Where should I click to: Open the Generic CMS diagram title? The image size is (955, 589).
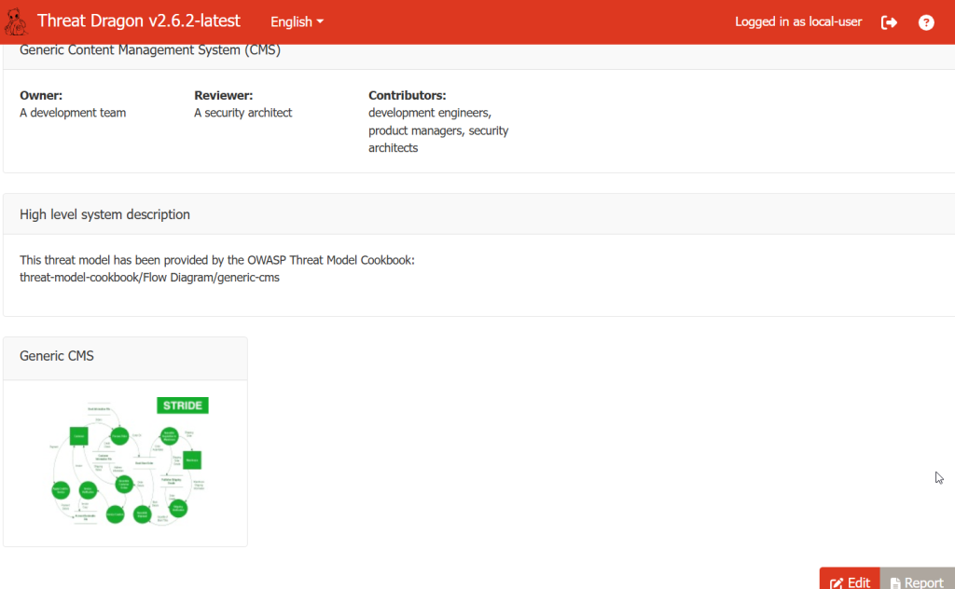pyautogui.click(x=57, y=356)
